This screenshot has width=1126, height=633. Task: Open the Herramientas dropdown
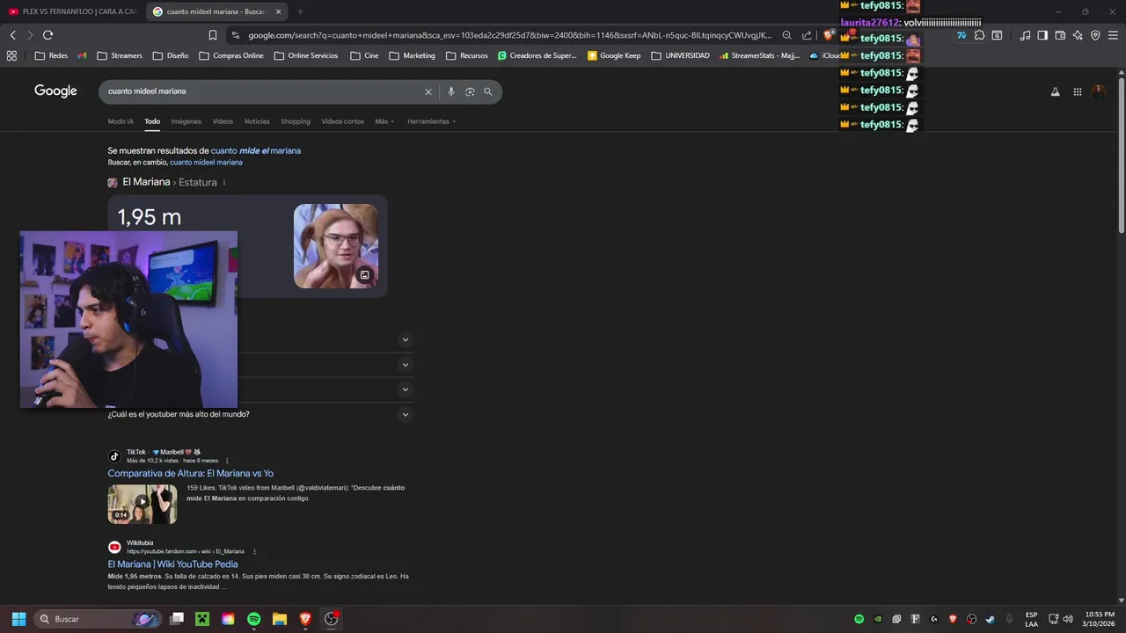[431, 121]
